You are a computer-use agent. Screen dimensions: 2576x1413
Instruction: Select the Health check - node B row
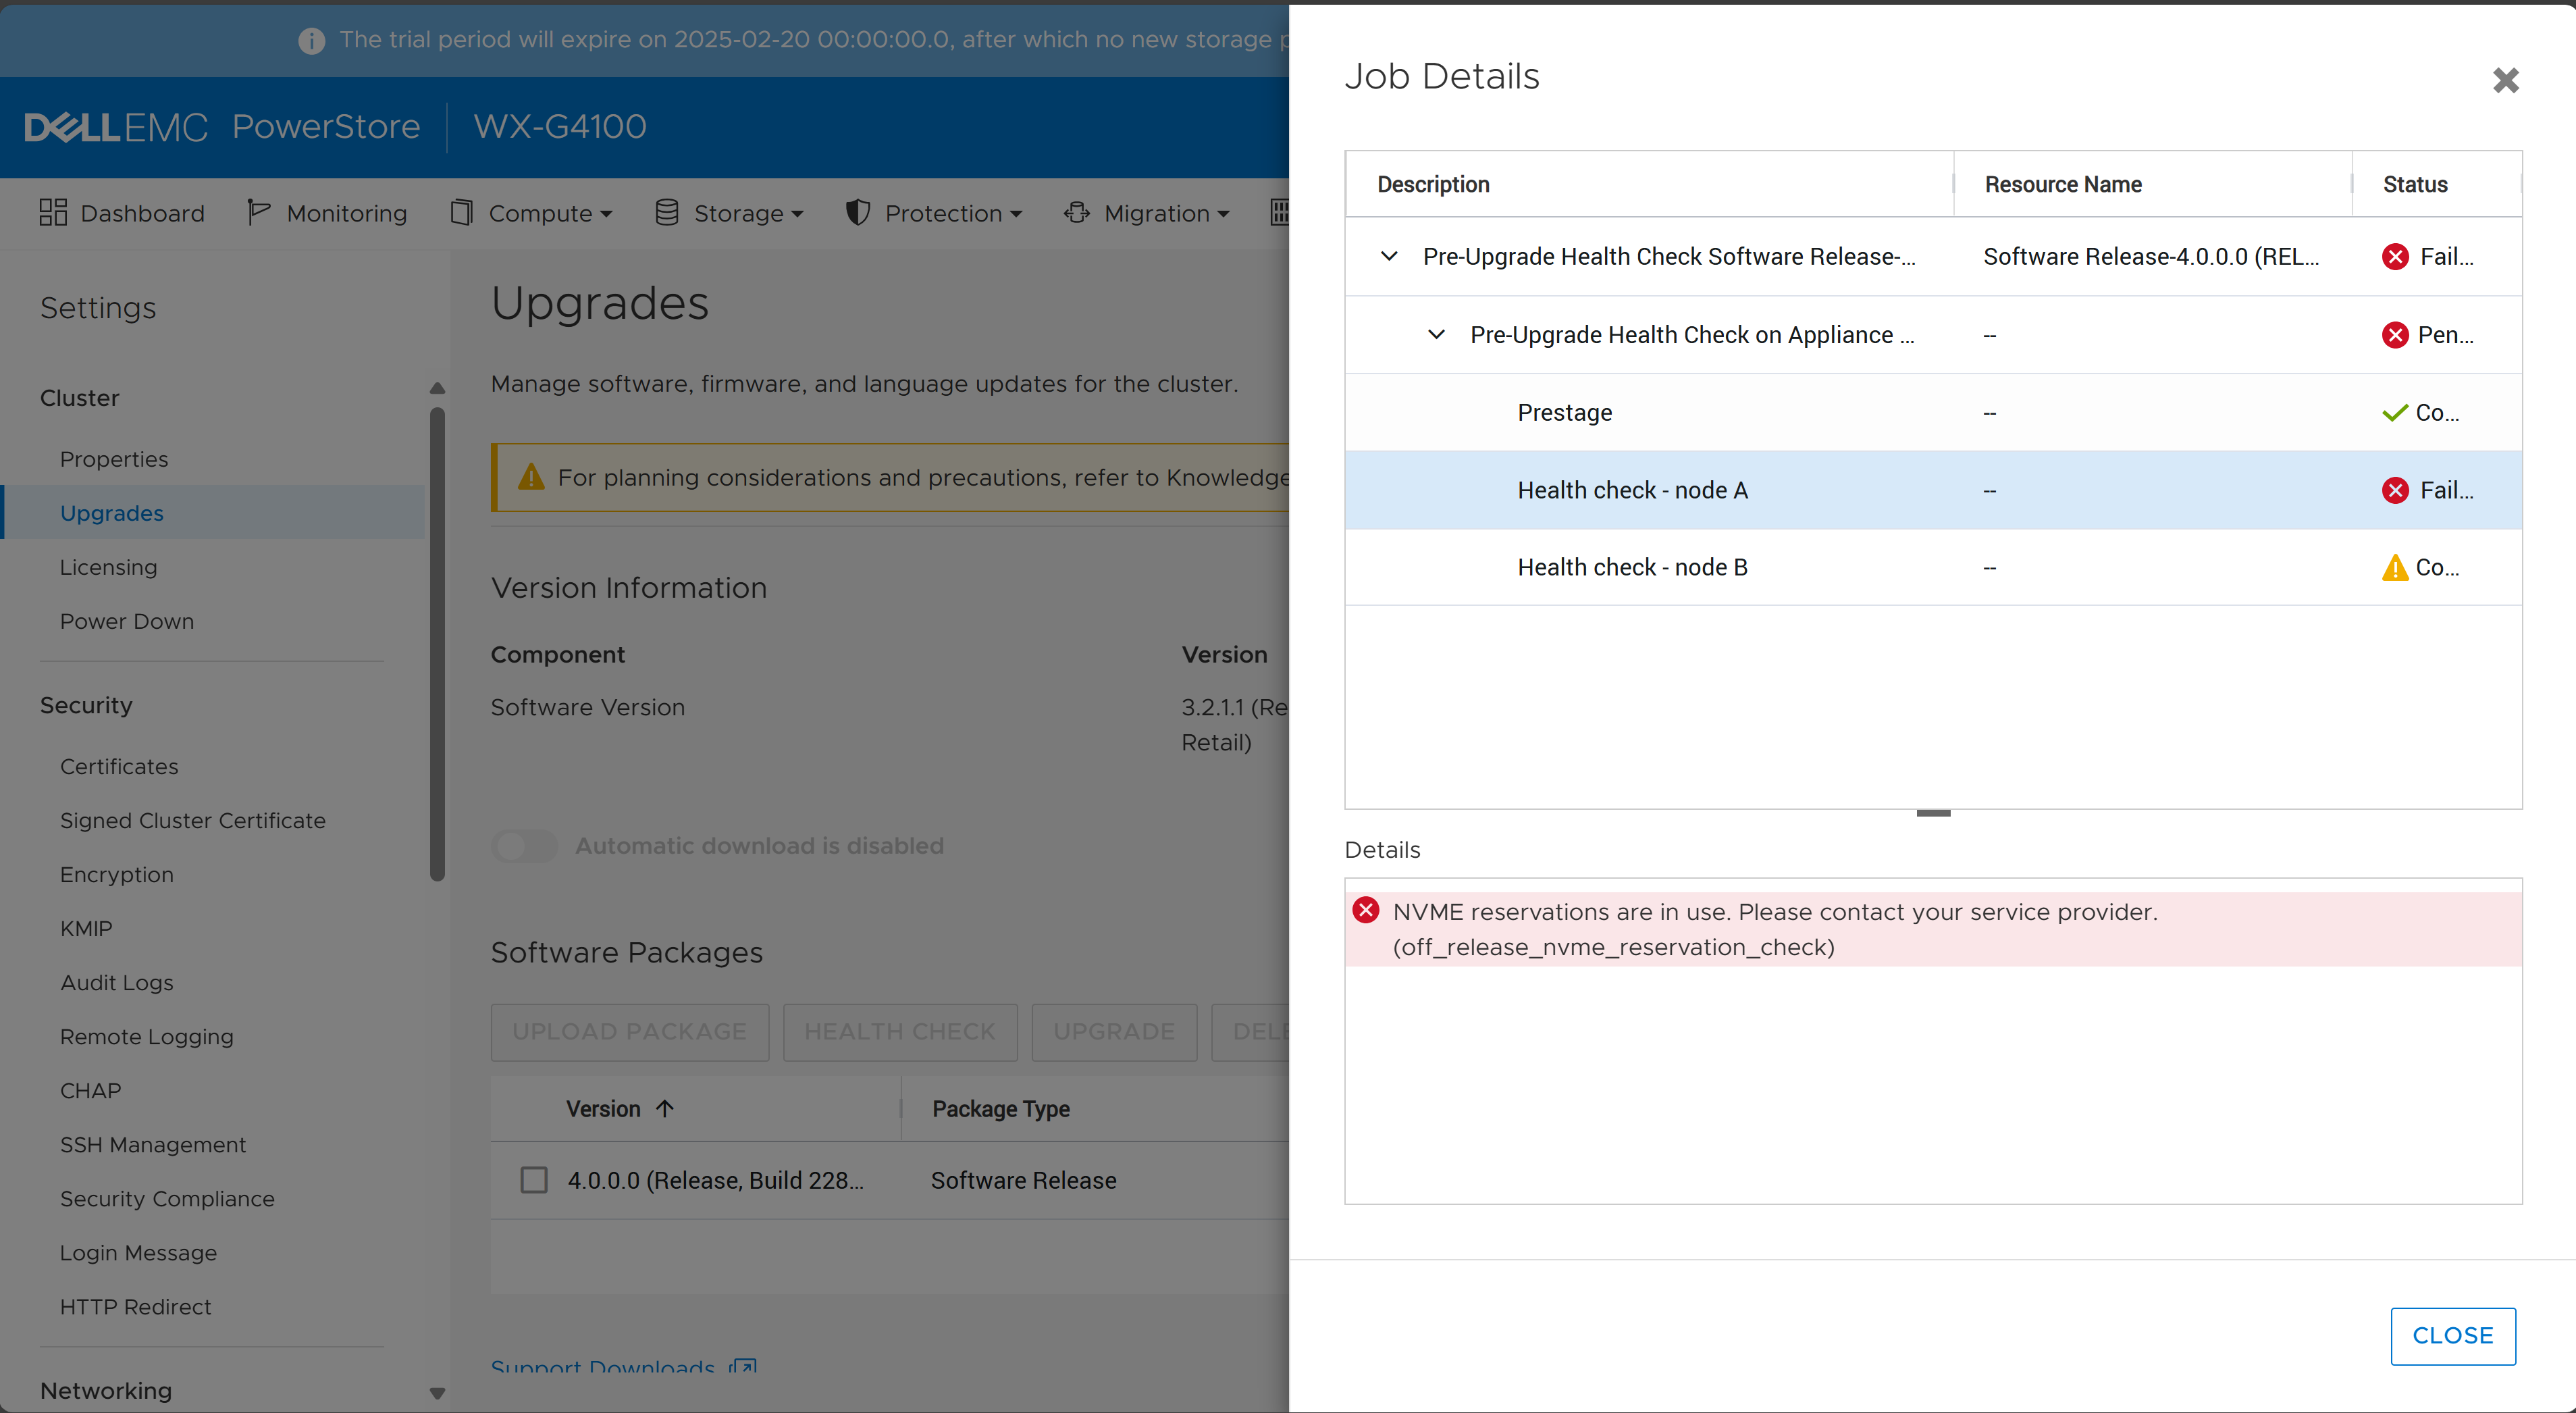point(1632,567)
